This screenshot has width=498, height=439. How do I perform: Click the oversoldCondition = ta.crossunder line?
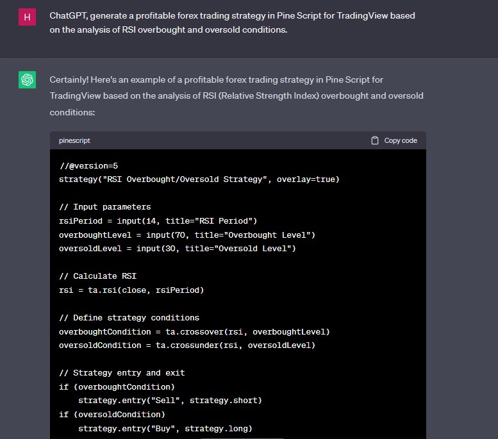(x=187, y=345)
